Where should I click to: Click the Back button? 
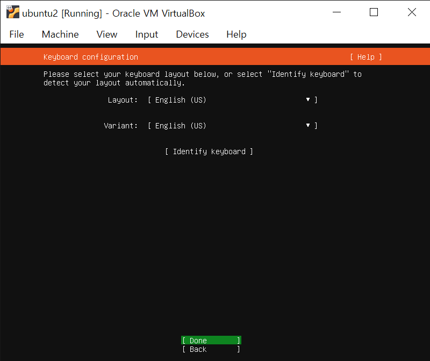click(211, 349)
